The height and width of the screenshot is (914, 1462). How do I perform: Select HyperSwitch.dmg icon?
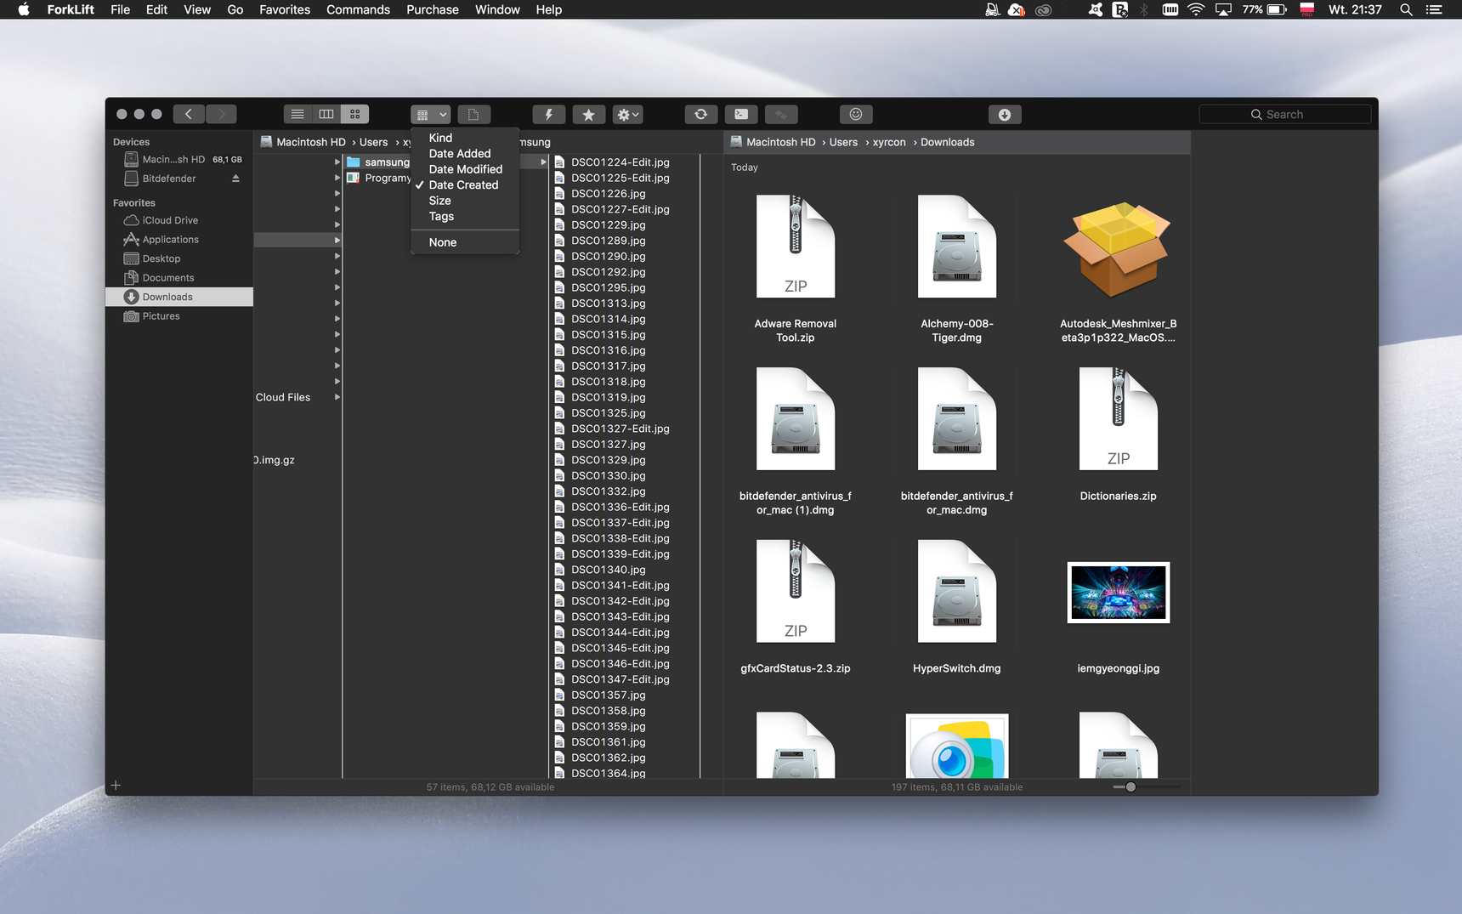[957, 592]
